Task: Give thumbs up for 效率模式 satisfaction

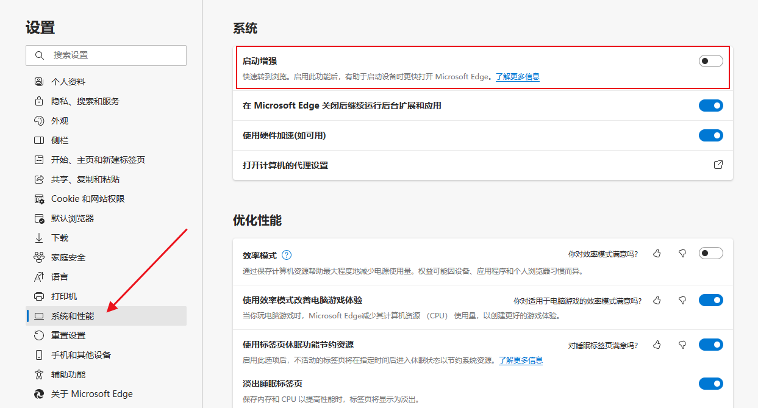Action: tap(657, 253)
